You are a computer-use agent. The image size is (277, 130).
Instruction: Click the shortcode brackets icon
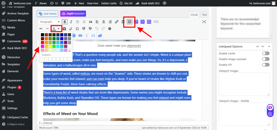tap(93, 35)
